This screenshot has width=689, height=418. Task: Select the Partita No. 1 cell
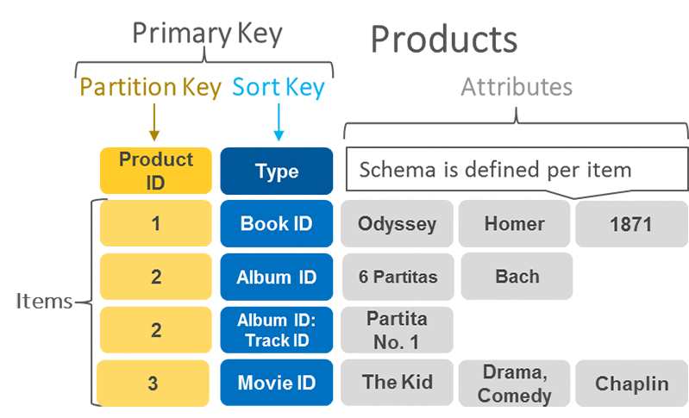[x=397, y=330]
